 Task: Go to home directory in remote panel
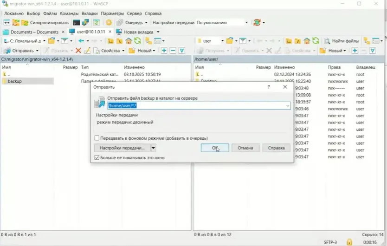[x=307, y=41]
